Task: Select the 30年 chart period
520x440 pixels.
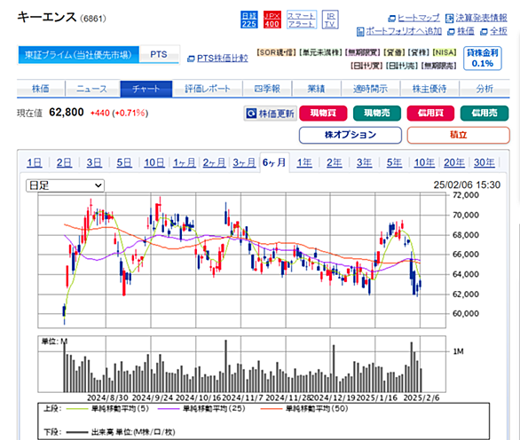Action: pos(485,163)
